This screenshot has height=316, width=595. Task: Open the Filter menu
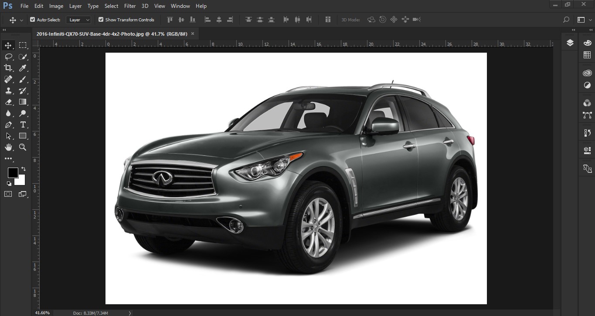tap(130, 6)
